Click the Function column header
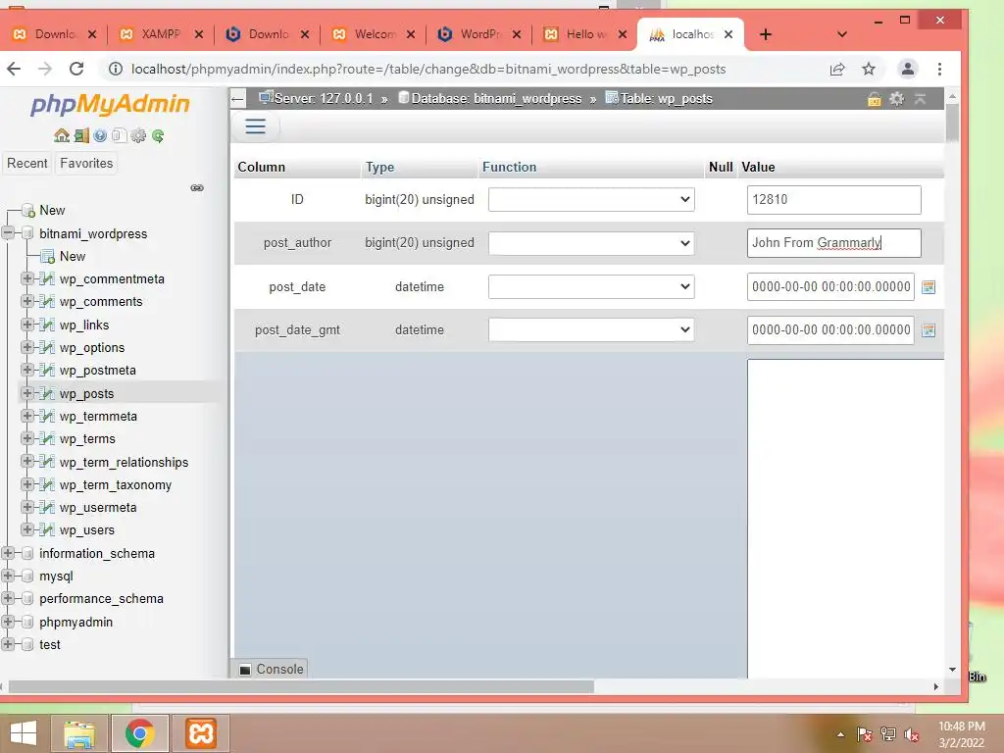This screenshot has height=753, width=1004. 509,167
